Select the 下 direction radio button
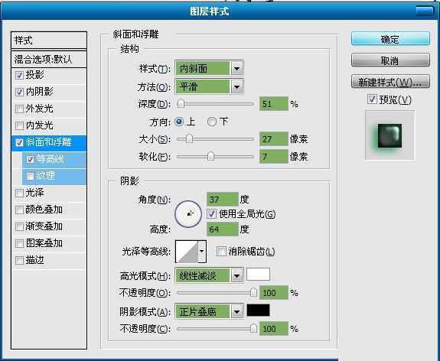The height and width of the screenshot is (361, 440). pos(212,122)
